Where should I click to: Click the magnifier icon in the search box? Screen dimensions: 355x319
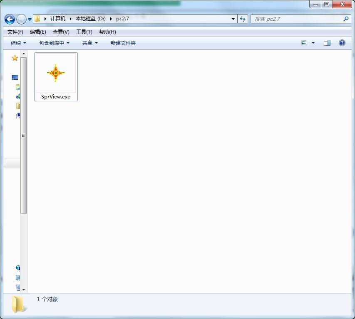click(x=346, y=19)
